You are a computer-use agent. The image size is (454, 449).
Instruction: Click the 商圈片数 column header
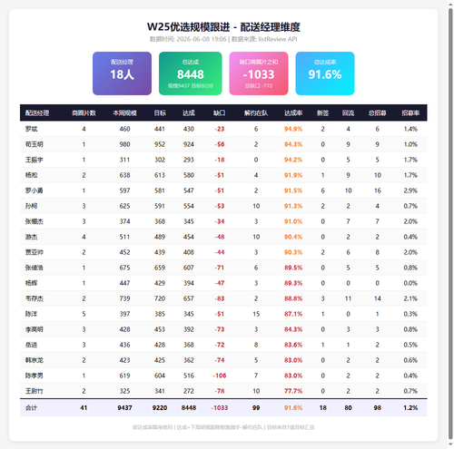pyautogui.click(x=84, y=113)
